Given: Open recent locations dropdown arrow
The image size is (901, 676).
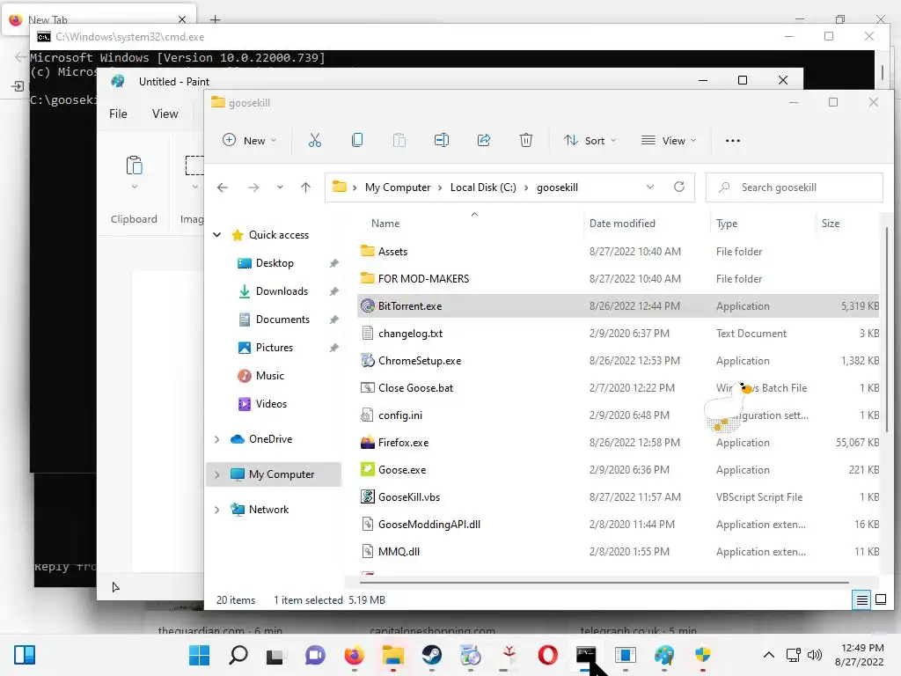Looking at the screenshot, I should tap(280, 187).
